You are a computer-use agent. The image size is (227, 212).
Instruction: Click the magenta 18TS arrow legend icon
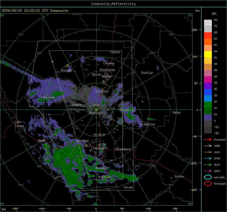coord(208,171)
